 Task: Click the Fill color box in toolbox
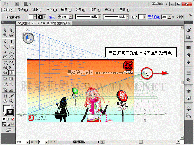click(x=6, y=109)
